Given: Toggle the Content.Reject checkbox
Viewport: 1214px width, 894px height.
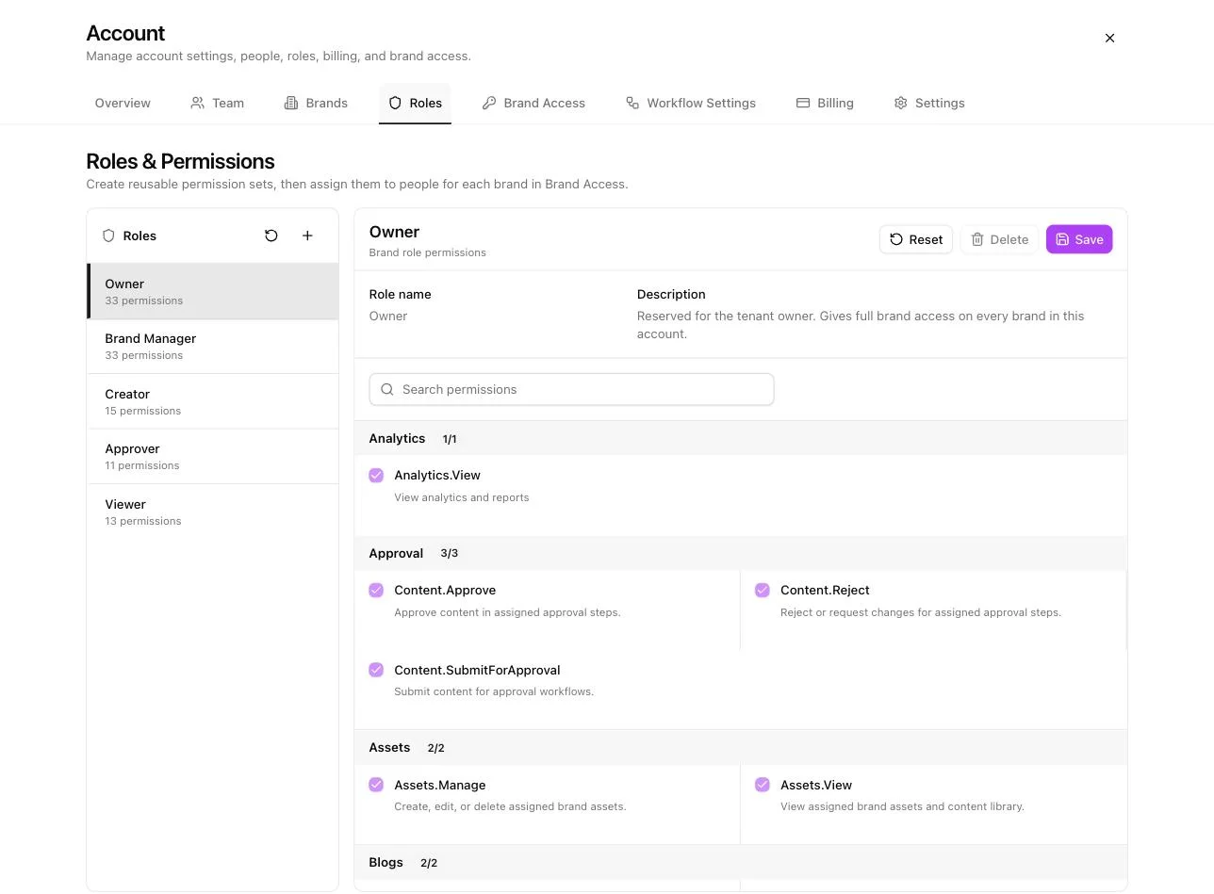Looking at the screenshot, I should (x=763, y=590).
